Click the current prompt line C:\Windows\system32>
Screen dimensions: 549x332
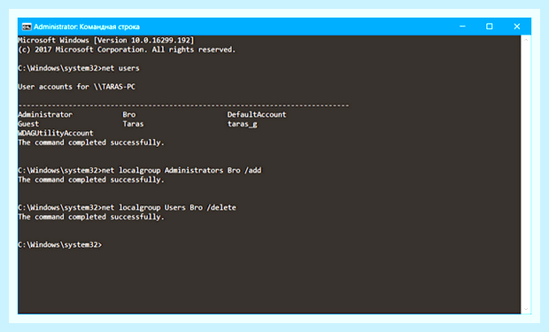pyautogui.click(x=60, y=244)
